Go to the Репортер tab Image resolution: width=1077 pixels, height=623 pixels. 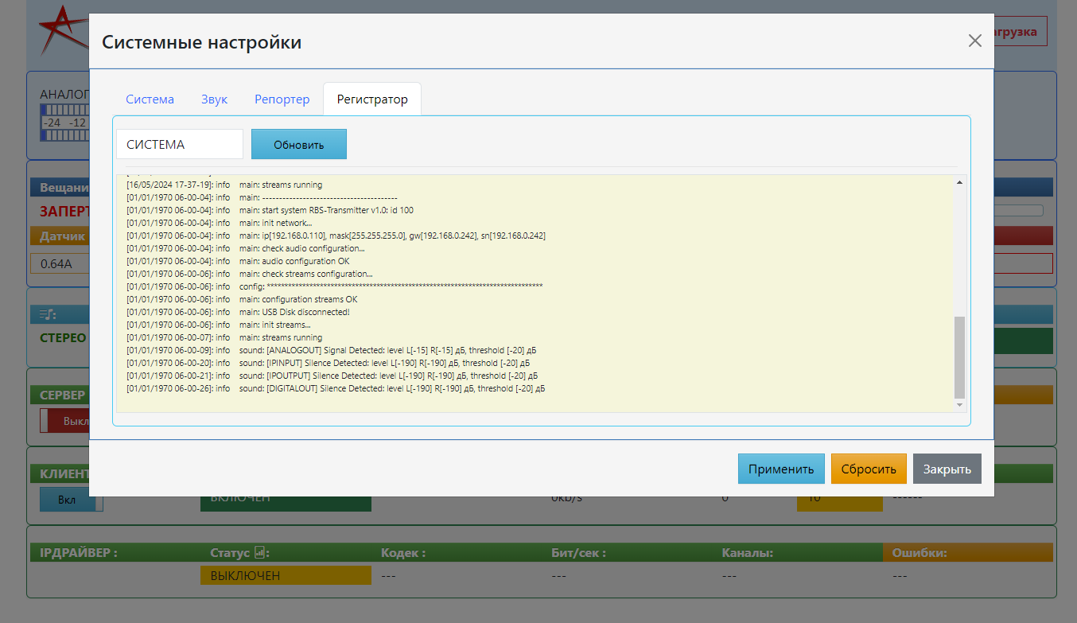[282, 99]
